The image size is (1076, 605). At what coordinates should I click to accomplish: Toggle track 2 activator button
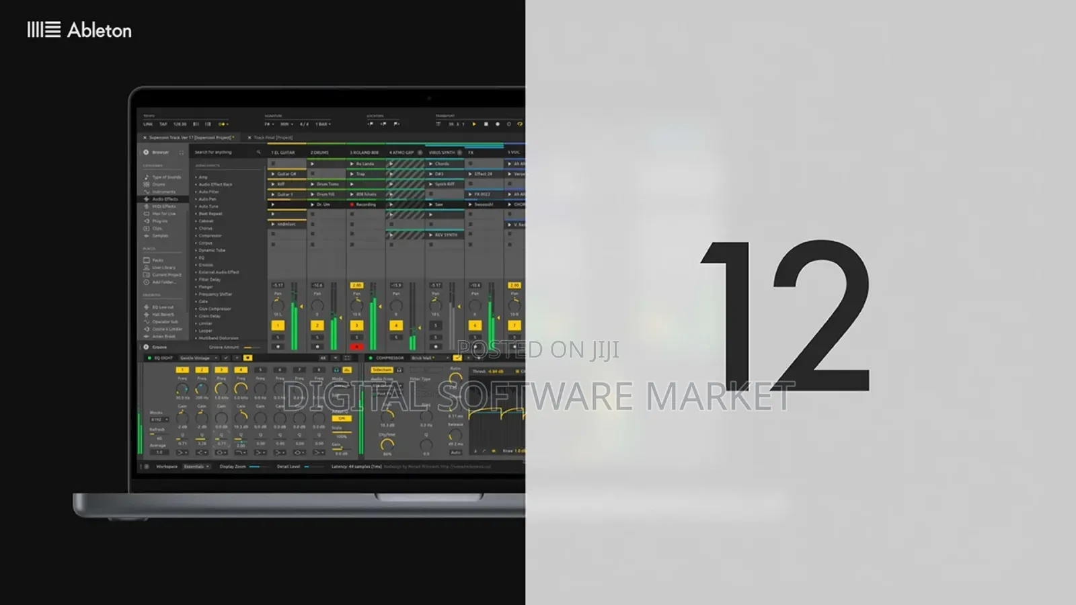click(317, 325)
